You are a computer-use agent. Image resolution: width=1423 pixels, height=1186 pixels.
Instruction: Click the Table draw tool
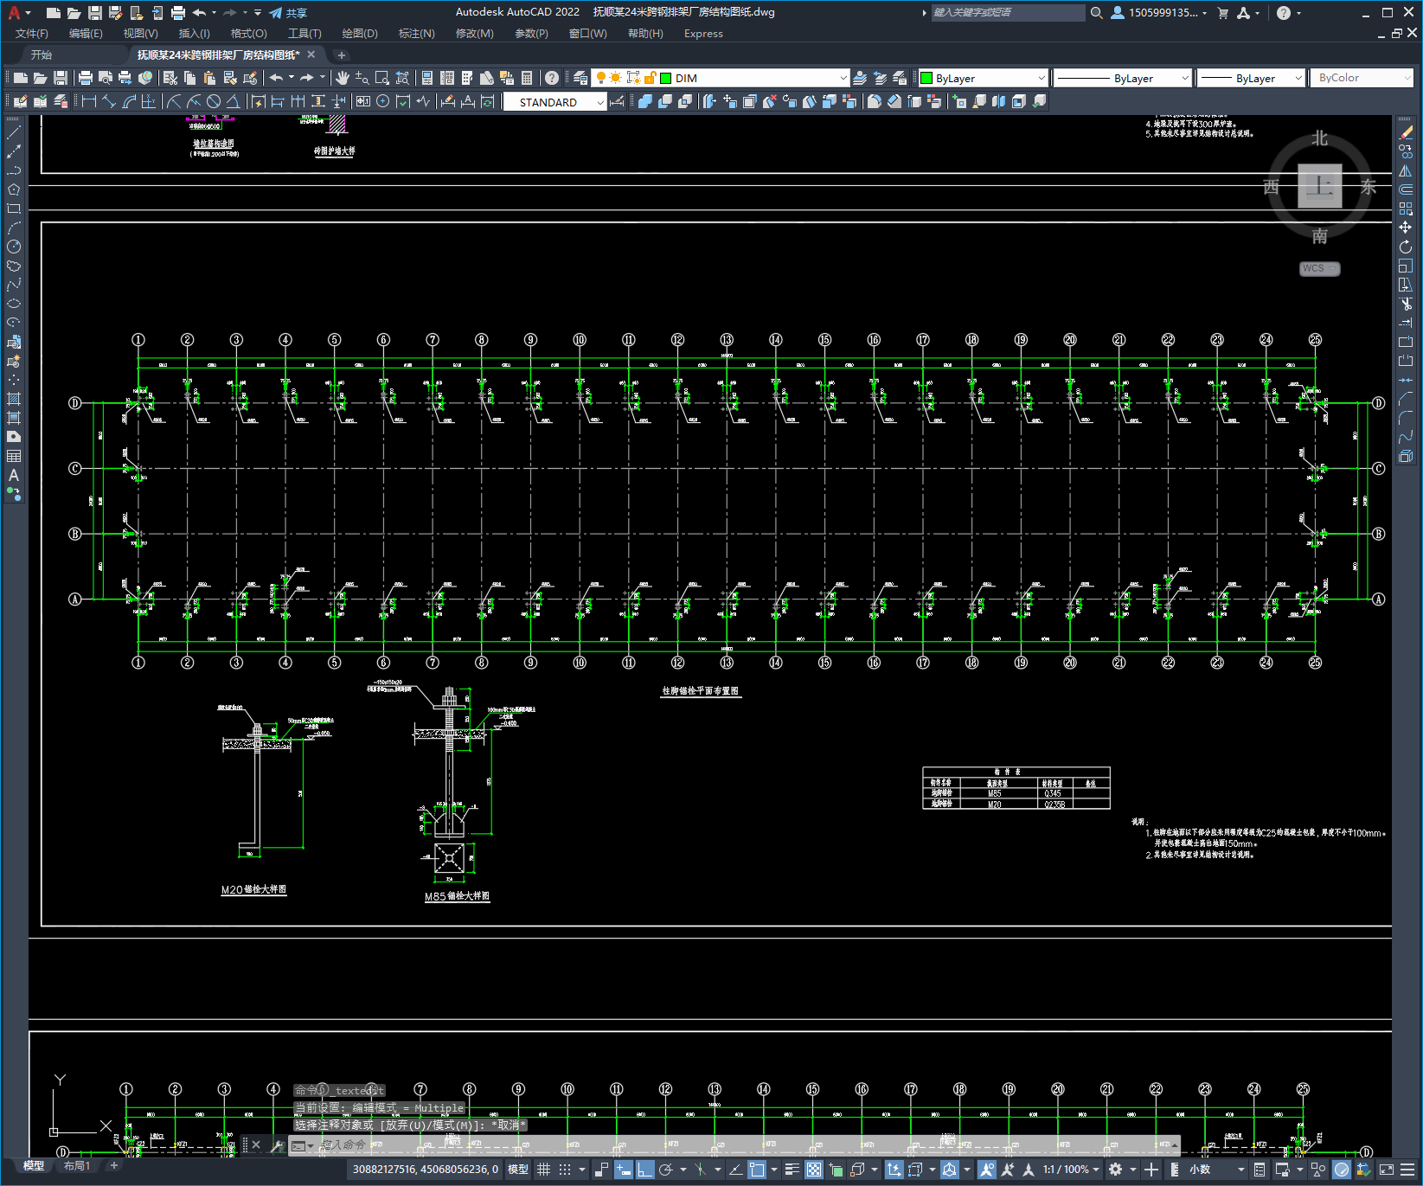(x=14, y=456)
